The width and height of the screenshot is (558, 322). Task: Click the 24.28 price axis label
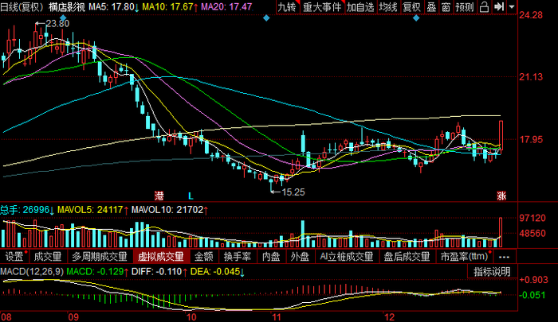pos(531,15)
